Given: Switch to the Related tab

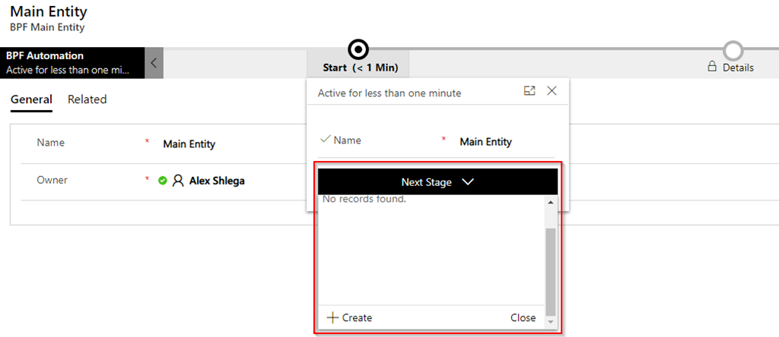Looking at the screenshot, I should [x=87, y=99].
